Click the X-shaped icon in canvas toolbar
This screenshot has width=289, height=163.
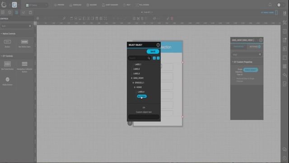(x=138, y=19)
